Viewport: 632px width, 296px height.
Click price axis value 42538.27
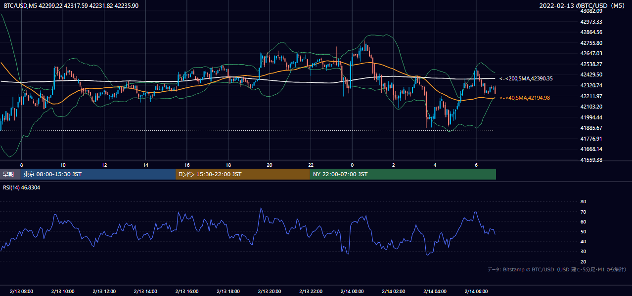[x=591, y=64]
